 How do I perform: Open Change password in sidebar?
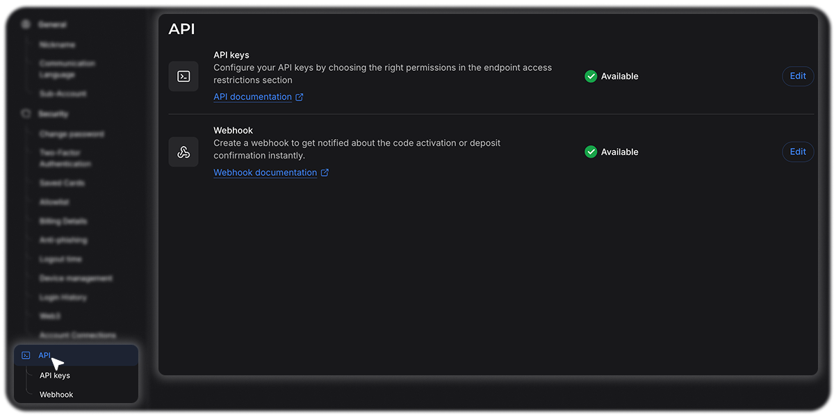[x=72, y=134]
